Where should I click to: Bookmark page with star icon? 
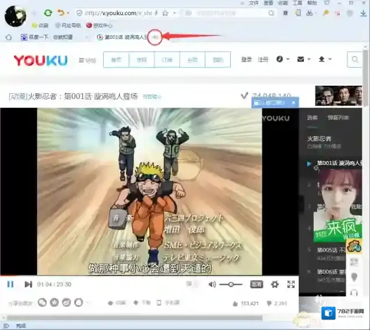[165, 13]
